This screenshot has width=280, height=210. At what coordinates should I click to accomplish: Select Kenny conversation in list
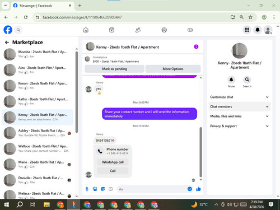coord(38,117)
